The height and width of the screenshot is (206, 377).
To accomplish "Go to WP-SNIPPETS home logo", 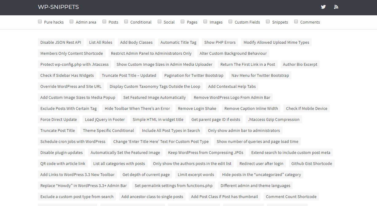I will click(x=58, y=7).
